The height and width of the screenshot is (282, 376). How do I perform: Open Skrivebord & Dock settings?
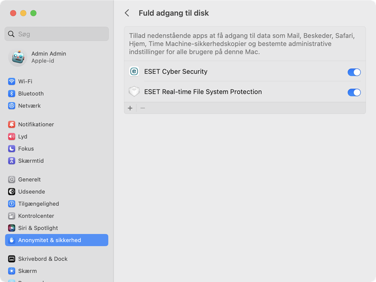(x=57, y=259)
